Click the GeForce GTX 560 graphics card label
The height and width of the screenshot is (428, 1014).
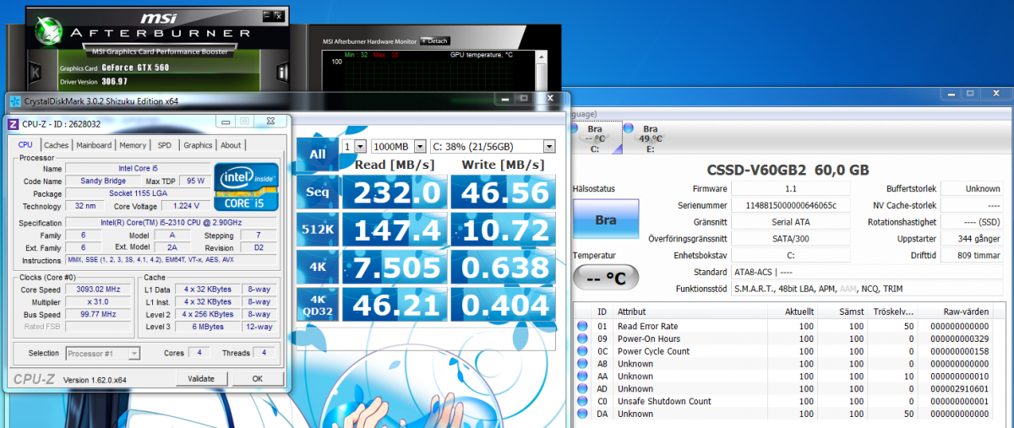tap(134, 68)
